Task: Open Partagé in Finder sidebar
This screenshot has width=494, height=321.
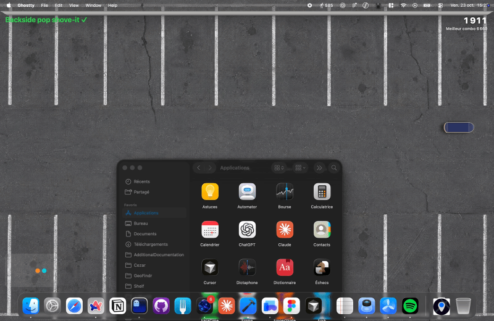Action: pyautogui.click(x=154, y=192)
